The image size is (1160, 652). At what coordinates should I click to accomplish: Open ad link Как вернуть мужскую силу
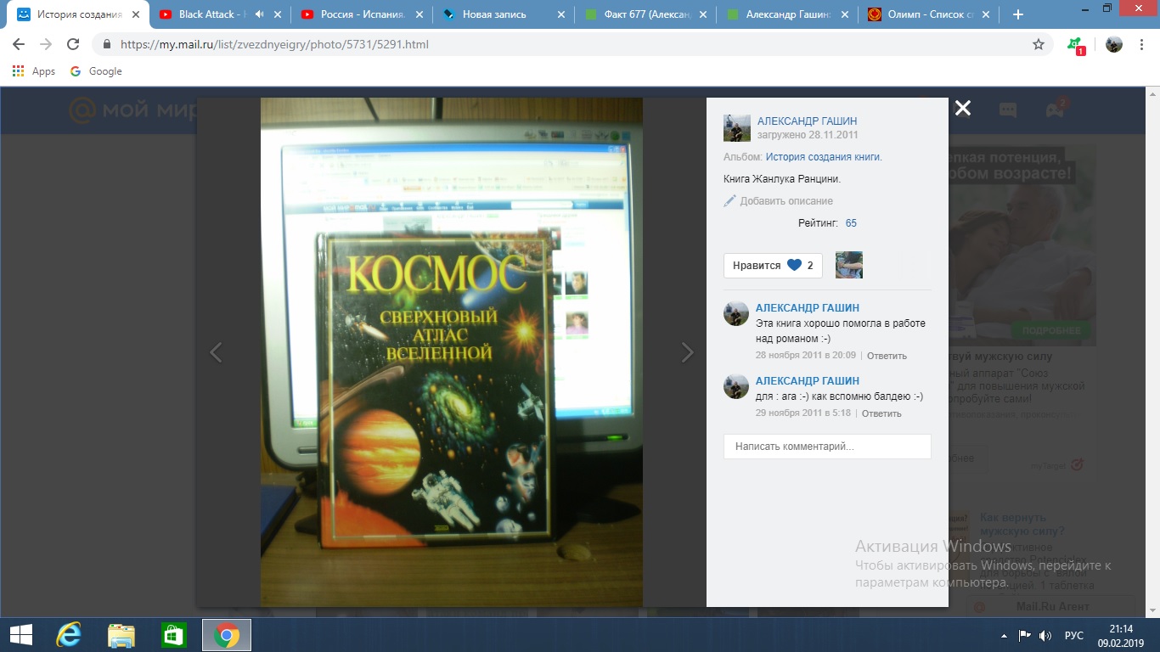click(x=1022, y=524)
